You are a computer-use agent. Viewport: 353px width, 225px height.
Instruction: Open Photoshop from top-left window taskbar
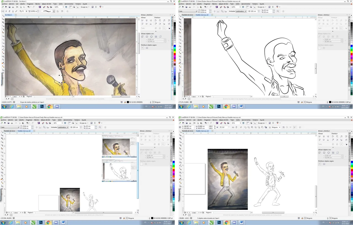[x=42, y=106]
